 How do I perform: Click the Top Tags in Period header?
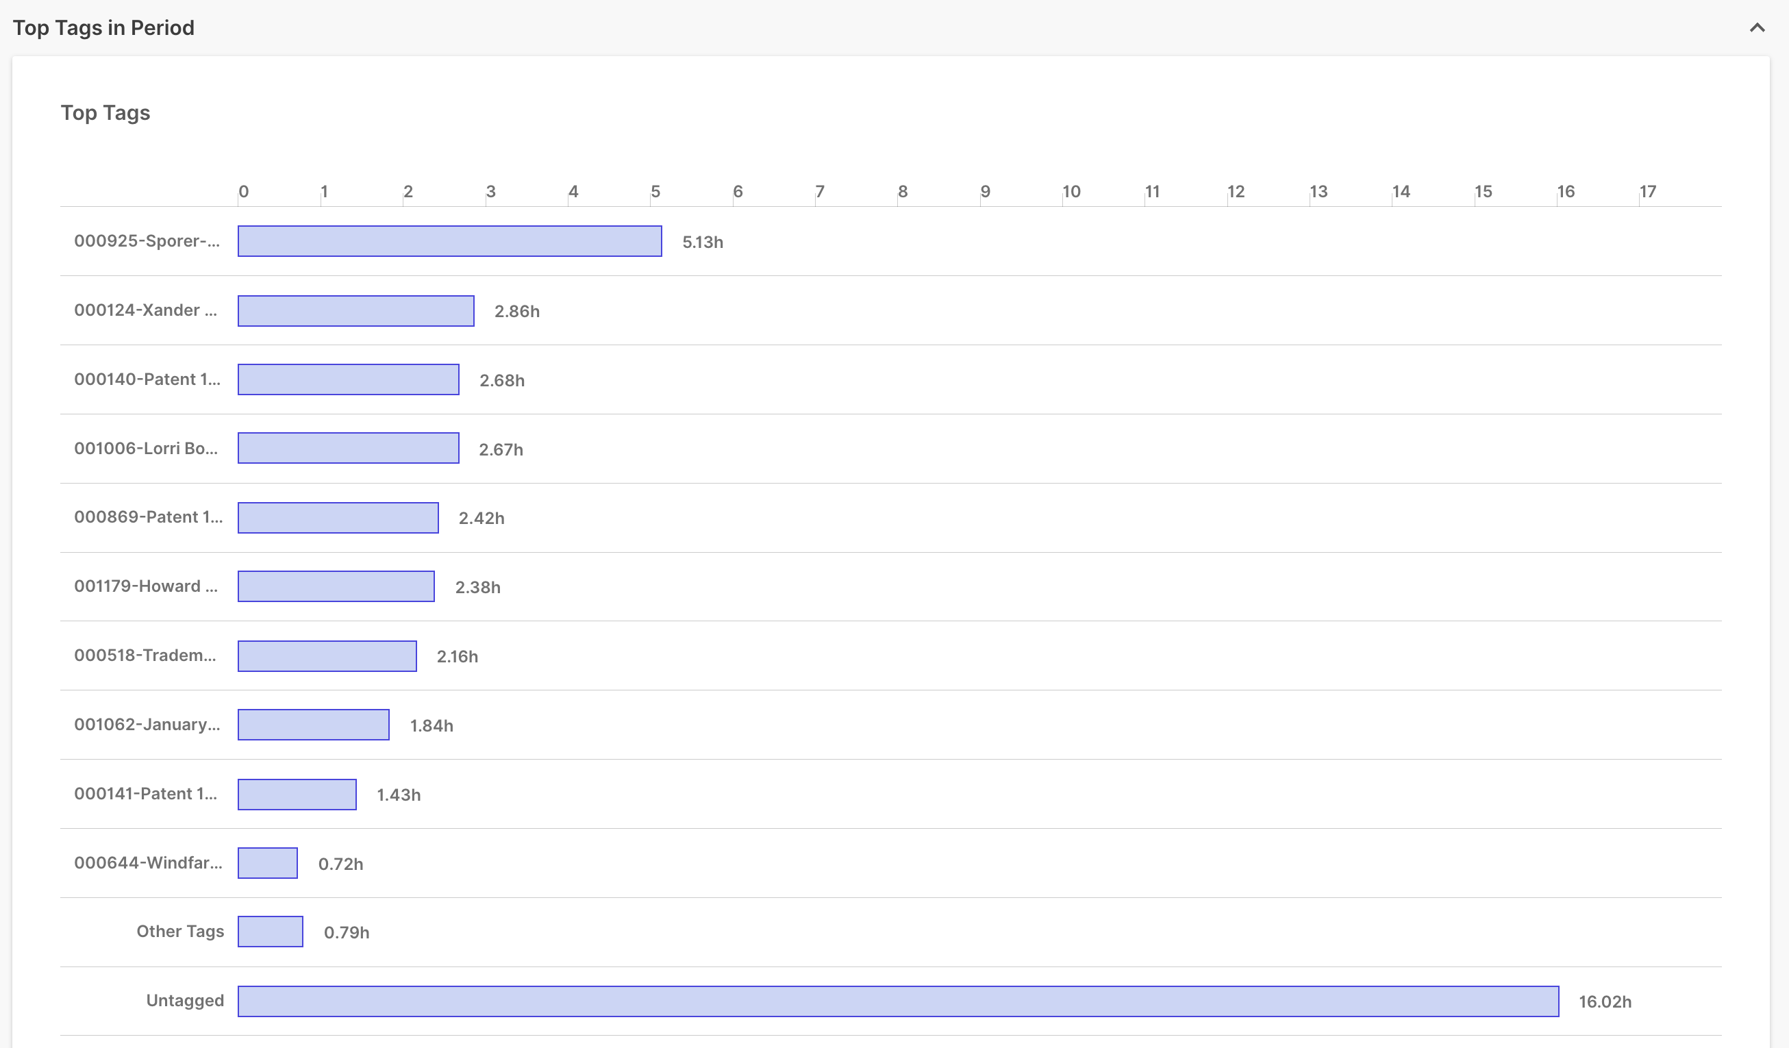coord(103,27)
